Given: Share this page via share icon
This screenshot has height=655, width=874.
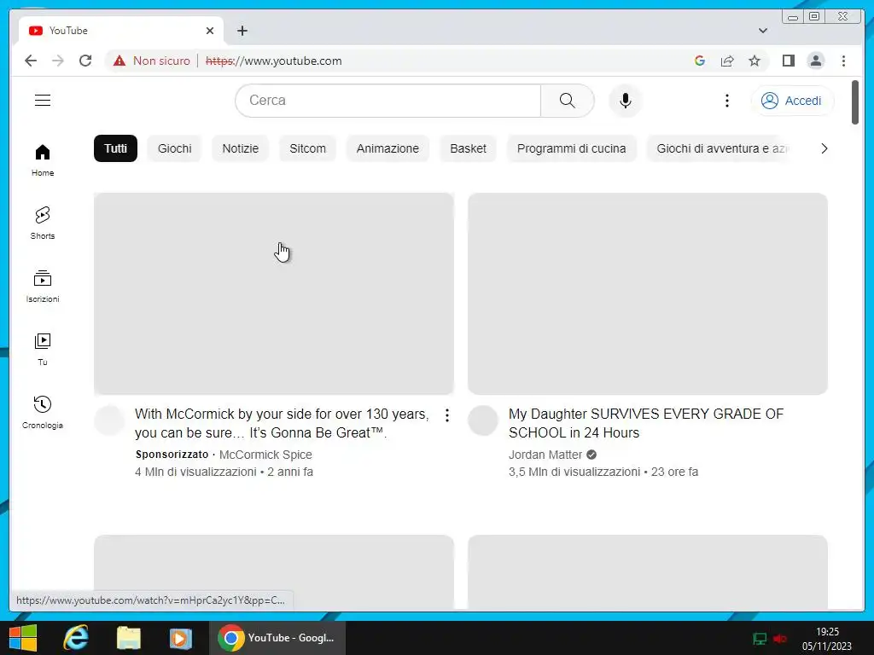Looking at the screenshot, I should pyautogui.click(x=727, y=61).
